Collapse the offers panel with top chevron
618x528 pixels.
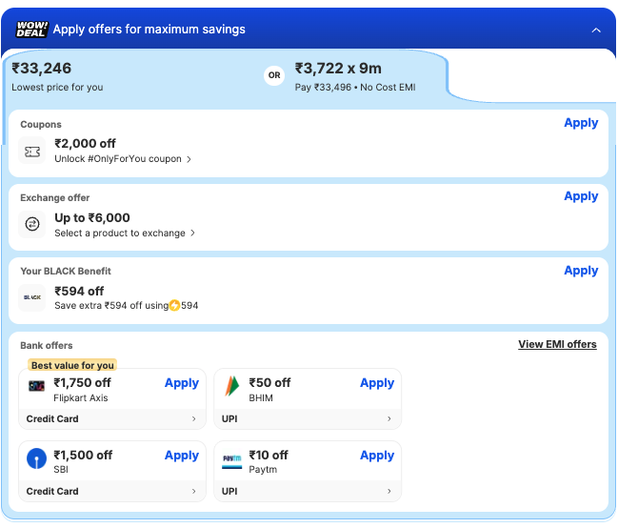tap(596, 30)
